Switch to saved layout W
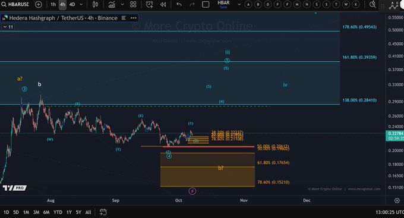The image size is (404, 218). (346, 4)
